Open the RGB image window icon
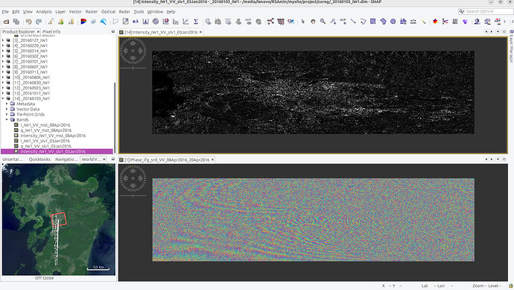This screenshot has width=514, height=290. point(83,22)
